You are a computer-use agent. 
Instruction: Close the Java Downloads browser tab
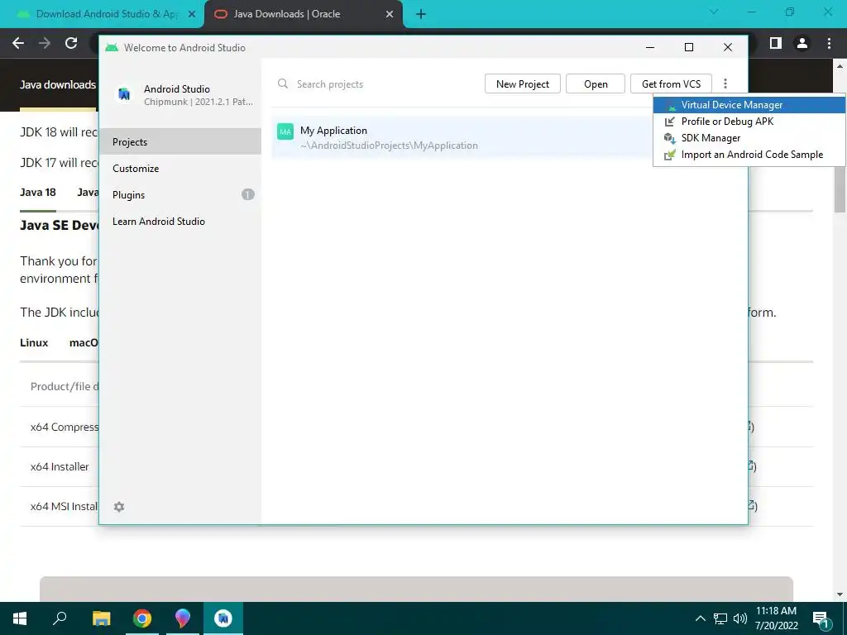click(x=390, y=14)
